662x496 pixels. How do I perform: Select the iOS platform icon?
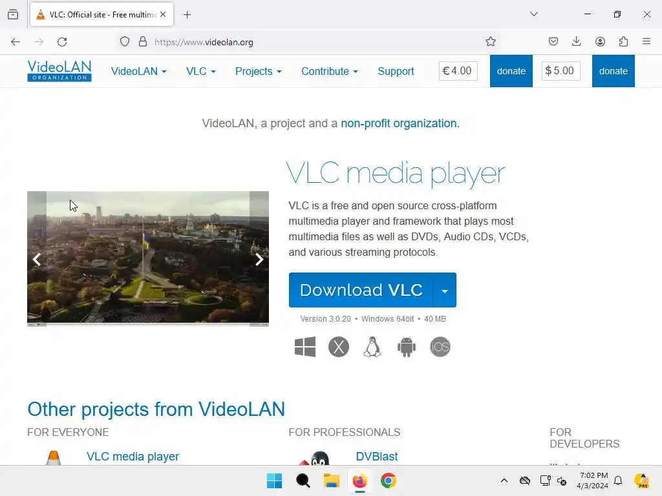(x=440, y=347)
